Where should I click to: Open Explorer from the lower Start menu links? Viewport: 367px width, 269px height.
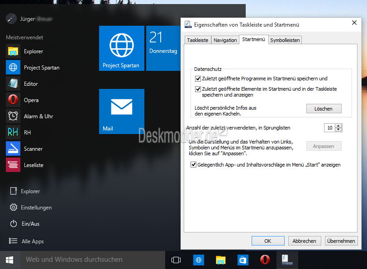25,191
